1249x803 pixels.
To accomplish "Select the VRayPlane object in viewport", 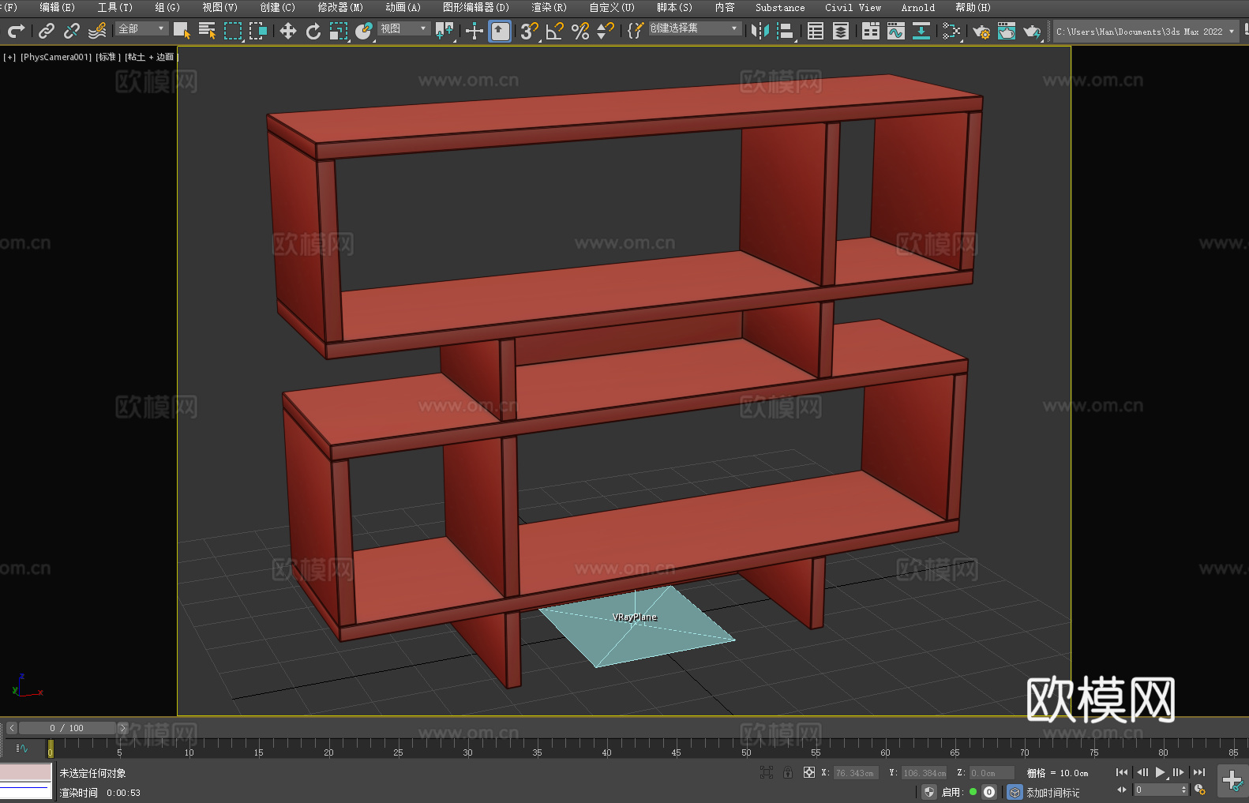I will pos(636,627).
